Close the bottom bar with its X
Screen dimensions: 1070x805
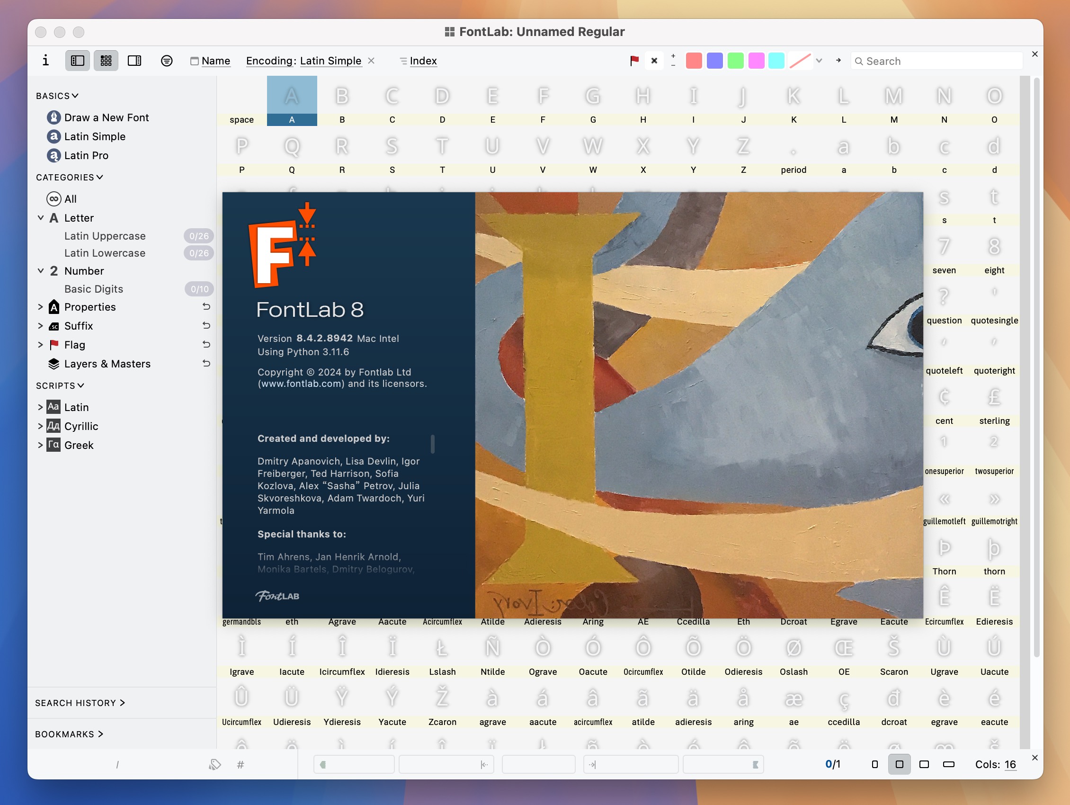1034,758
